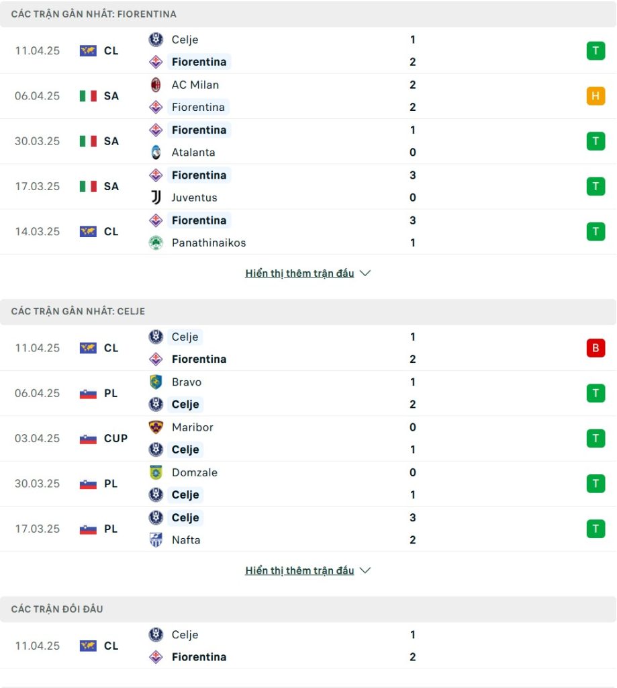Click green T badge for Celje vs Nafta
This screenshot has width=617, height=688.
coord(596,529)
